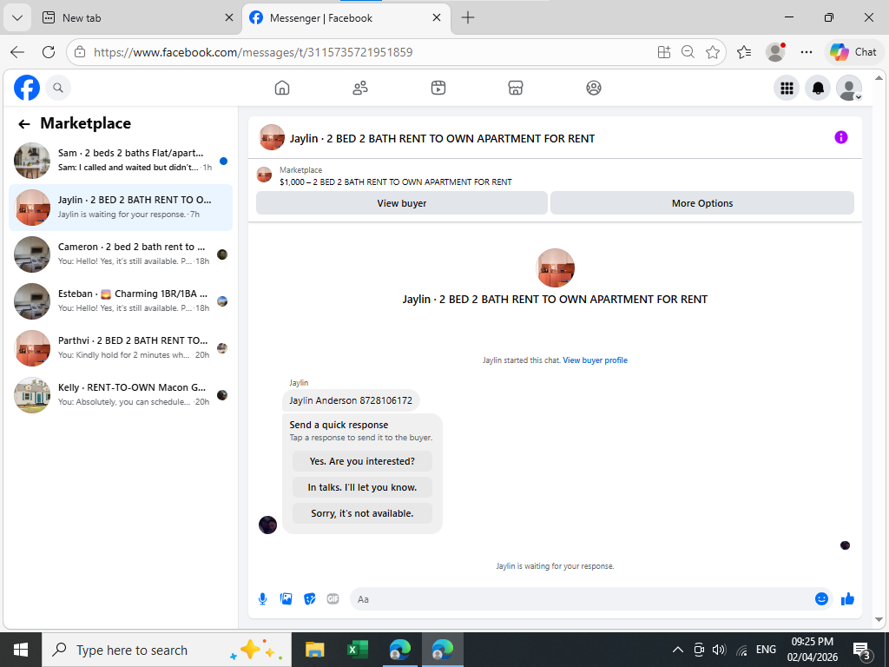The image size is (889, 667).
Task: Open the Favorites list icon
Action: [x=744, y=52]
